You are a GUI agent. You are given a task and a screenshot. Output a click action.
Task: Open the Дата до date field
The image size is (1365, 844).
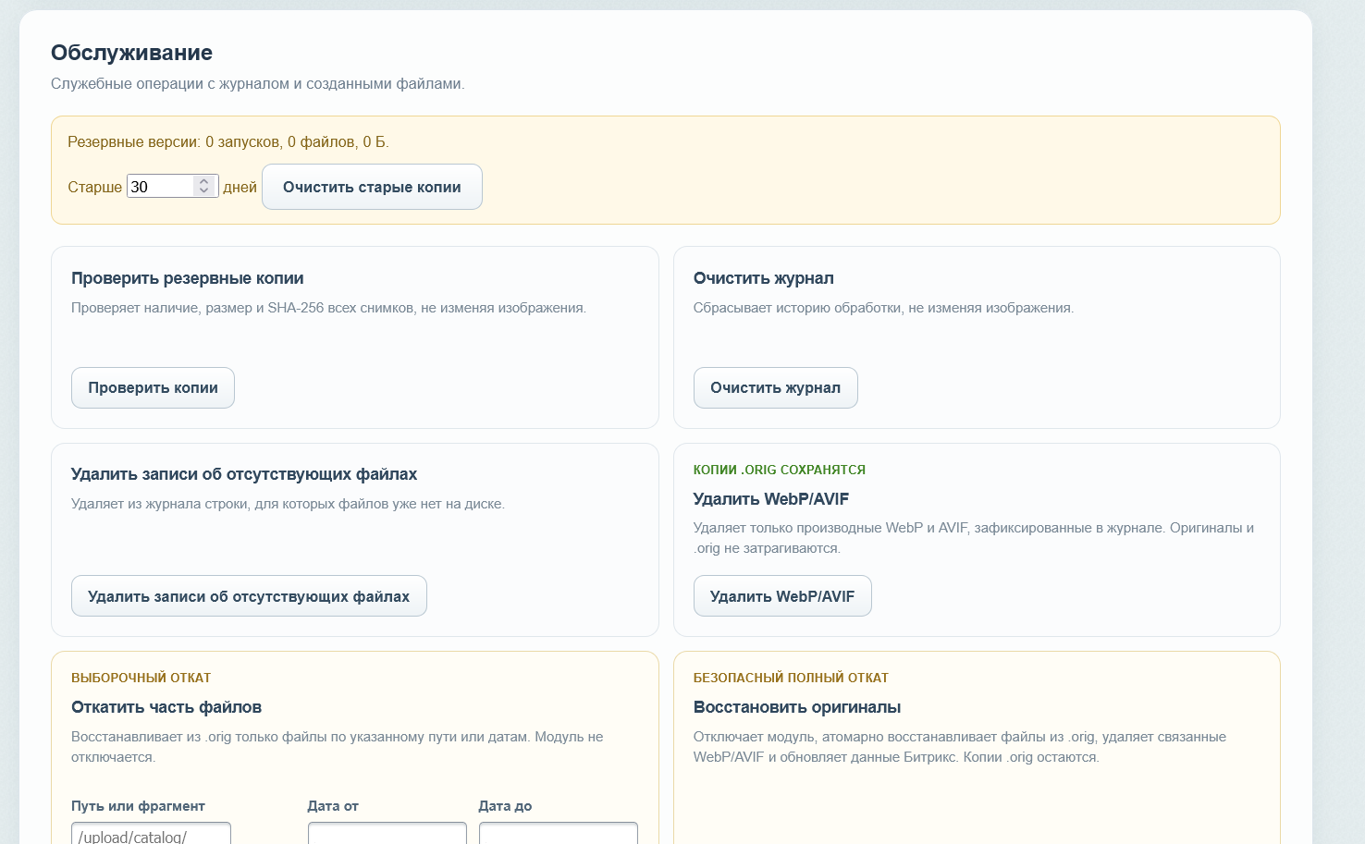pos(559,834)
